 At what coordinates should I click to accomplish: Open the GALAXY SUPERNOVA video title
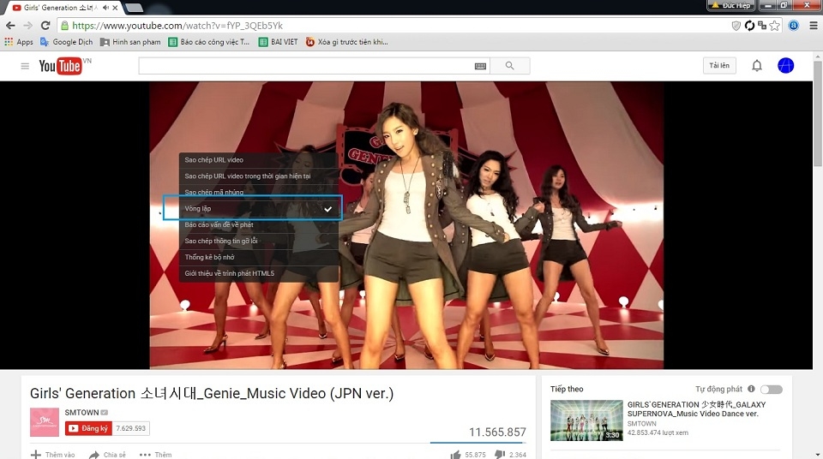[x=696, y=408]
